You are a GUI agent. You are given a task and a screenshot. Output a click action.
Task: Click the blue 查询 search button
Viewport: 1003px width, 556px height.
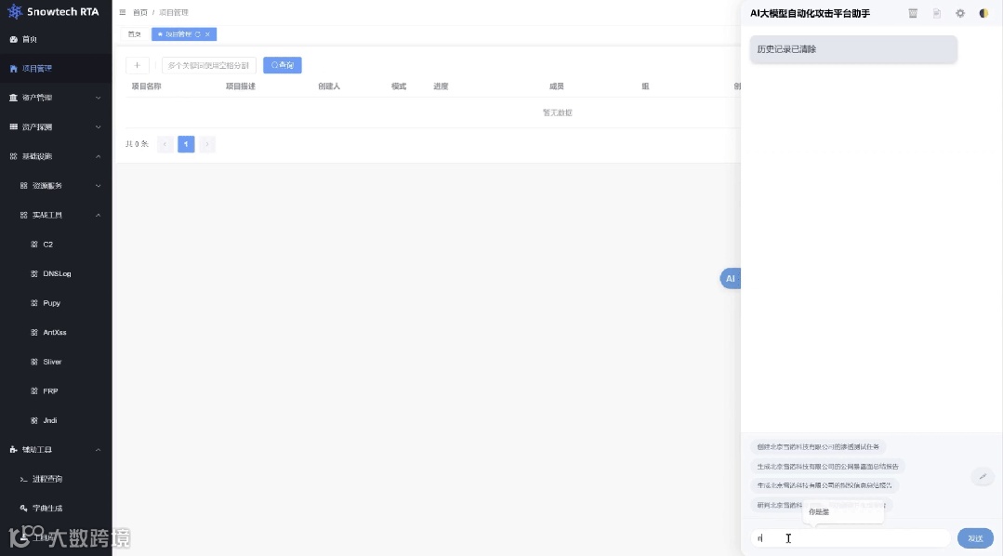(x=282, y=65)
